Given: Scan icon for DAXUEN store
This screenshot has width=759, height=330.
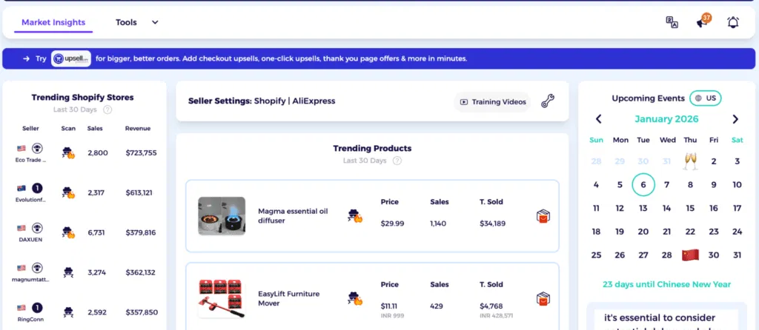Looking at the screenshot, I should coord(68,232).
